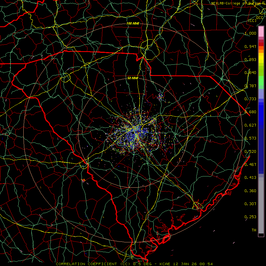
Task: Click the 0.360 scale value
Action: click(x=250, y=191)
